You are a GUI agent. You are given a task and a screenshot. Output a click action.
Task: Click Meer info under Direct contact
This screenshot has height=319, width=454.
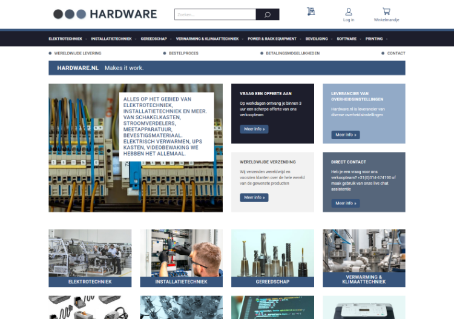pos(346,203)
